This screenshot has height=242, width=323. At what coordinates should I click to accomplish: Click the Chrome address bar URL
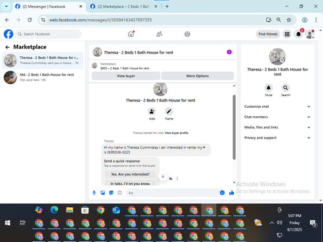pos(101,20)
